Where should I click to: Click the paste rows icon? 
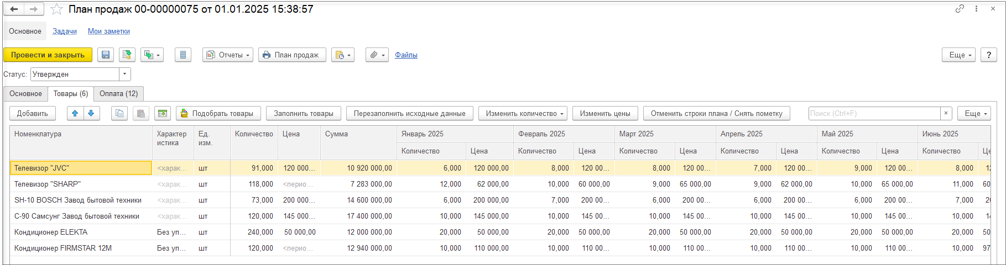click(141, 113)
